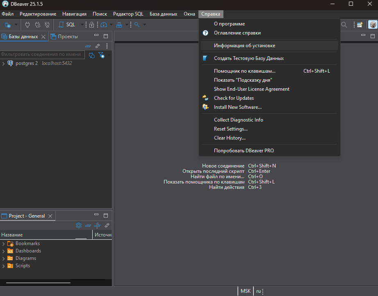378x296 pixels.
Task: Close the Project - General tab
Action: [x=50, y=216]
